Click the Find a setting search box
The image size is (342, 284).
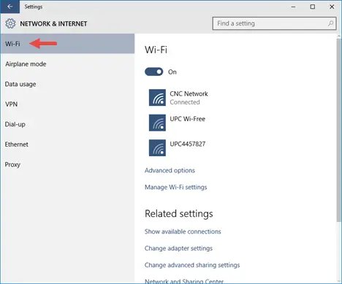[274, 23]
